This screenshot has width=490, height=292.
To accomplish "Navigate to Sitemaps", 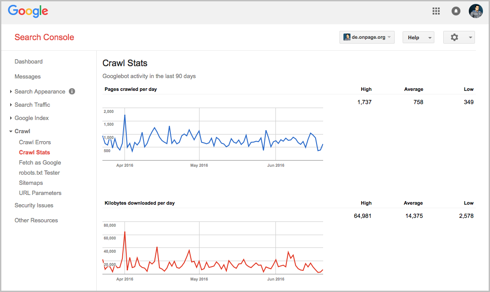I will tap(31, 183).
